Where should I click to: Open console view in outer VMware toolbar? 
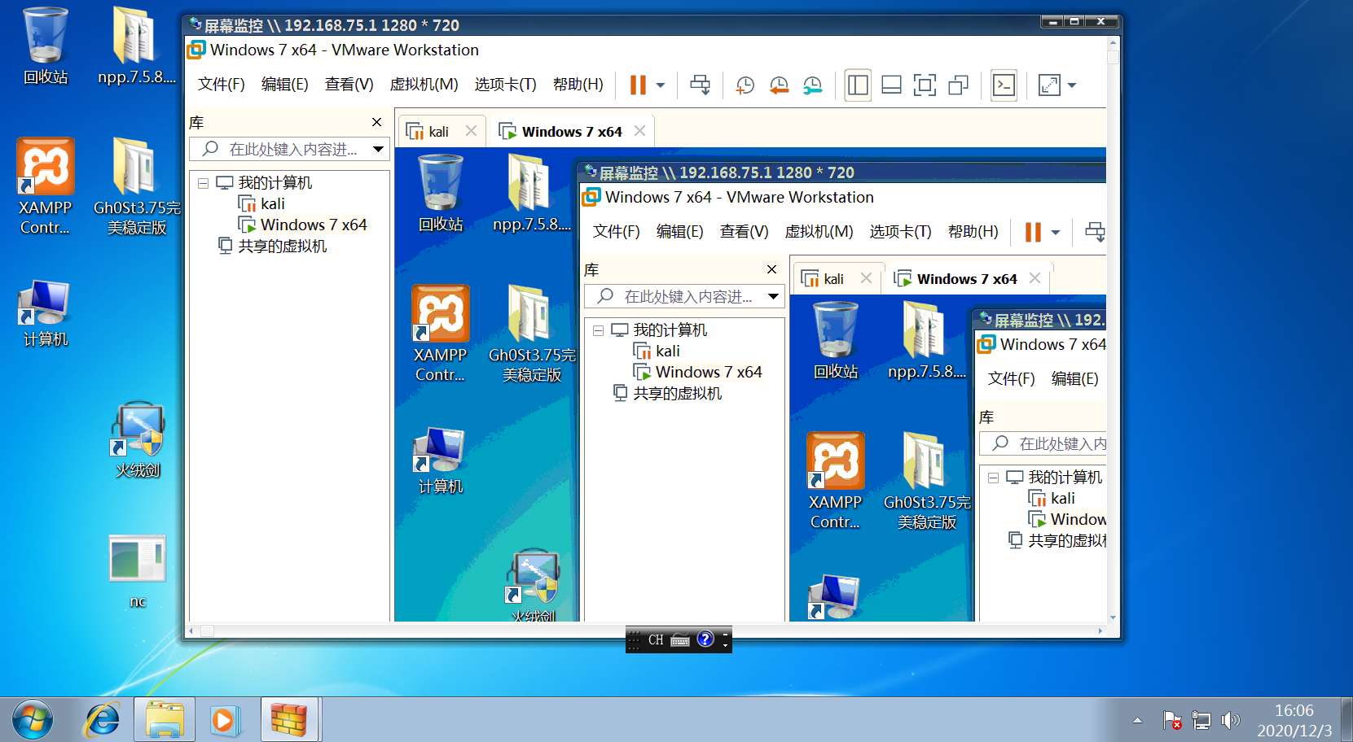coord(1004,85)
